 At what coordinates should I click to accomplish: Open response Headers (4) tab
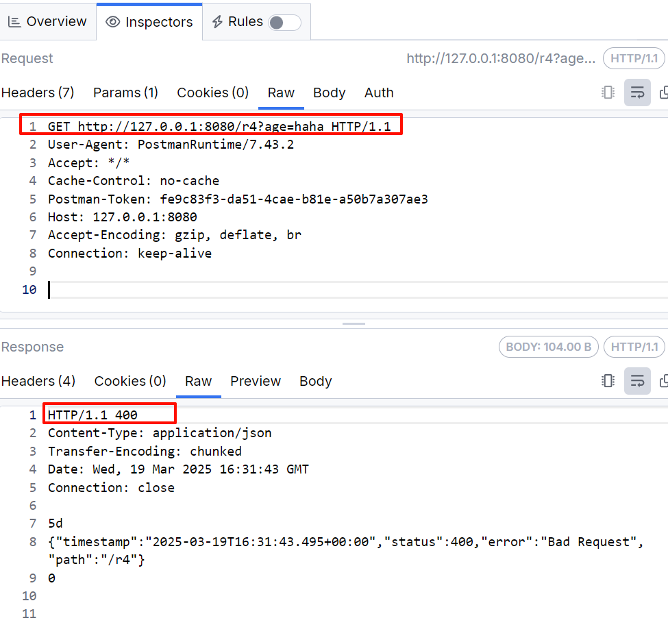coord(38,381)
